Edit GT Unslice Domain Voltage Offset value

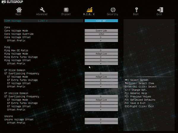tap(101, 106)
